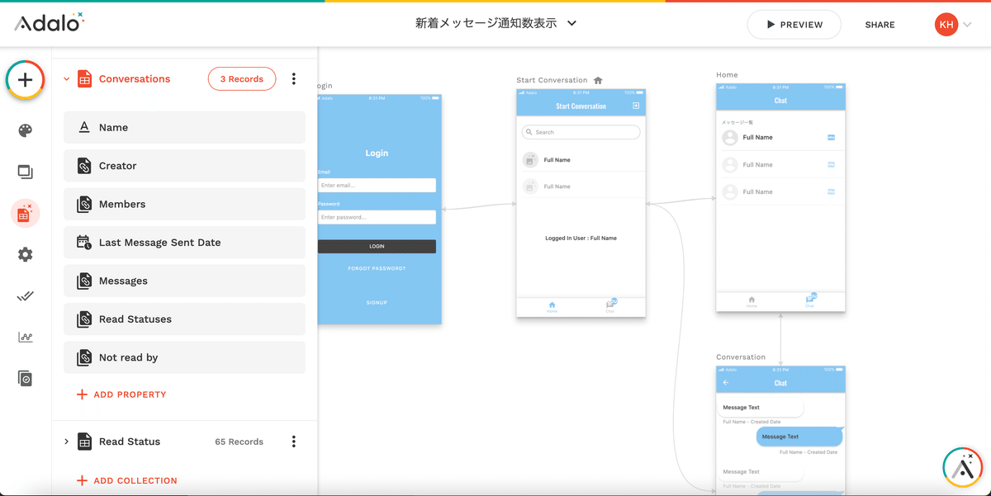
Task: Click the relationship icon beside Creator
Action: [x=84, y=166]
